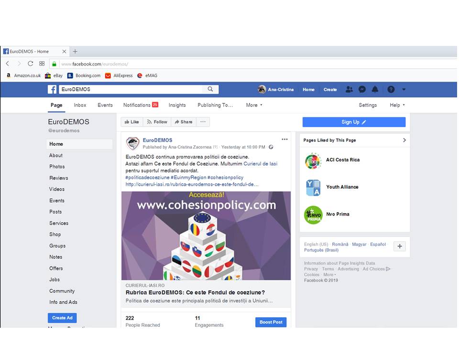This screenshot has width=459, height=344.
Task: Click the #EuinmyRegion hashtag
Action: (x=188, y=178)
